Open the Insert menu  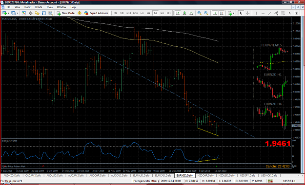pyautogui.click(x=27, y=7)
